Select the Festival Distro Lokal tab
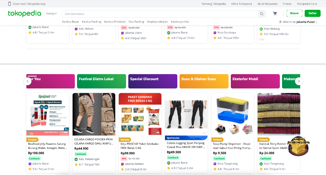 pos(102,81)
